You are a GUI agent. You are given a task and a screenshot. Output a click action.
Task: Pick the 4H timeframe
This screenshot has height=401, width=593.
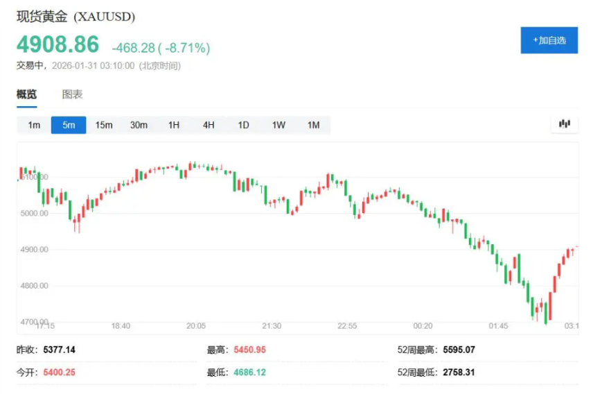209,125
